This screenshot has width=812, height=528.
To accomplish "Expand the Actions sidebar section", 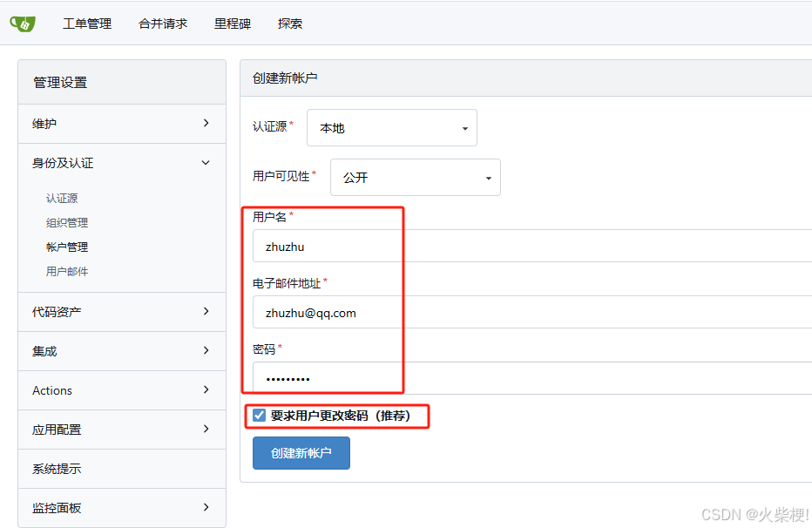I will (x=122, y=390).
